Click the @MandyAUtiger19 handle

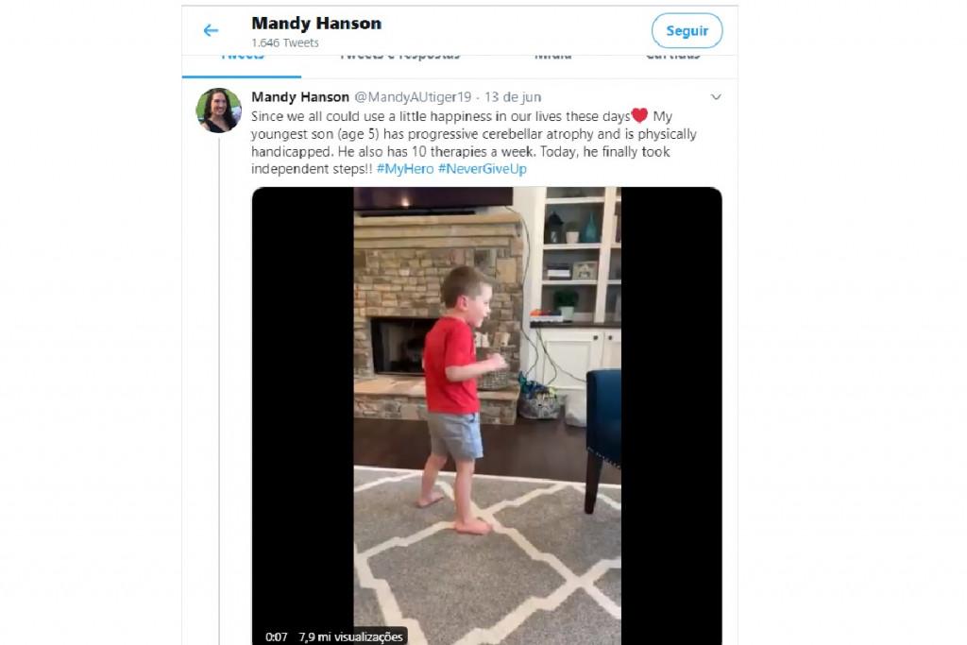point(412,97)
